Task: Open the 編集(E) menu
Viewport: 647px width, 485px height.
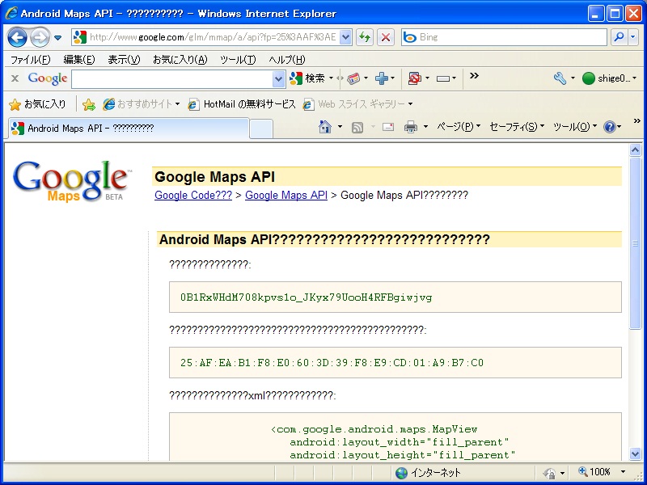Action: click(x=78, y=60)
